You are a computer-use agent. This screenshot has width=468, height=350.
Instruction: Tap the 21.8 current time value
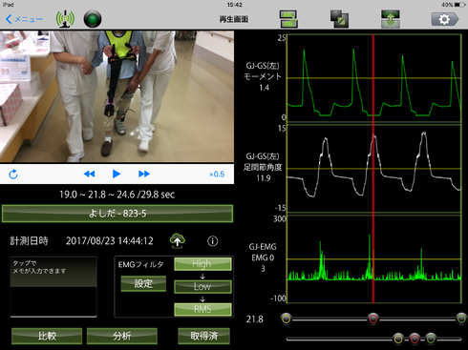(x=255, y=319)
